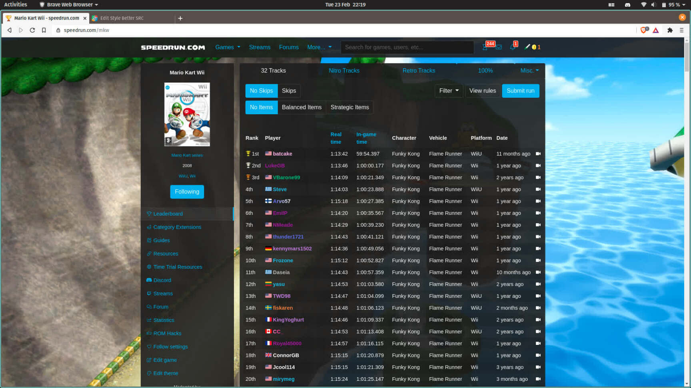The width and height of the screenshot is (691, 388).
Task: Expand the Games dropdown
Action: pos(228,47)
